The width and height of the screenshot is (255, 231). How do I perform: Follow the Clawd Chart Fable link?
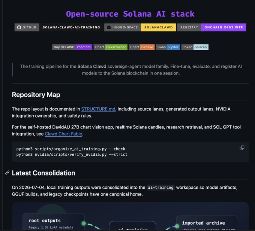pyautogui.click(x=63, y=134)
